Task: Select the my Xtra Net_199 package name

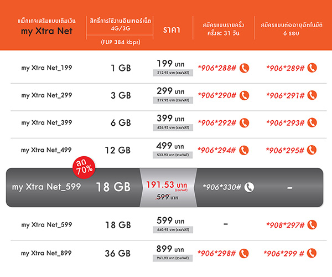Action: point(46,68)
